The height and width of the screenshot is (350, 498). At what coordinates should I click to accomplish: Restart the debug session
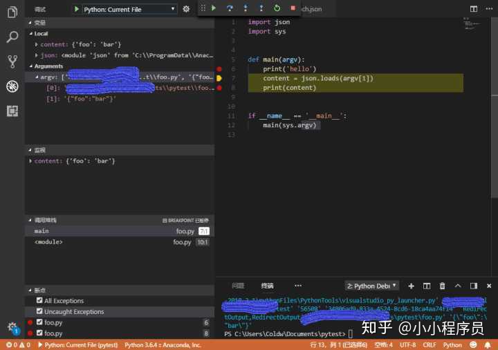coord(277,8)
